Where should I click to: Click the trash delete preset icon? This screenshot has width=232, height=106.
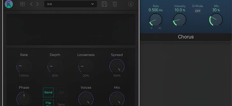pyautogui.click(x=115, y=4)
